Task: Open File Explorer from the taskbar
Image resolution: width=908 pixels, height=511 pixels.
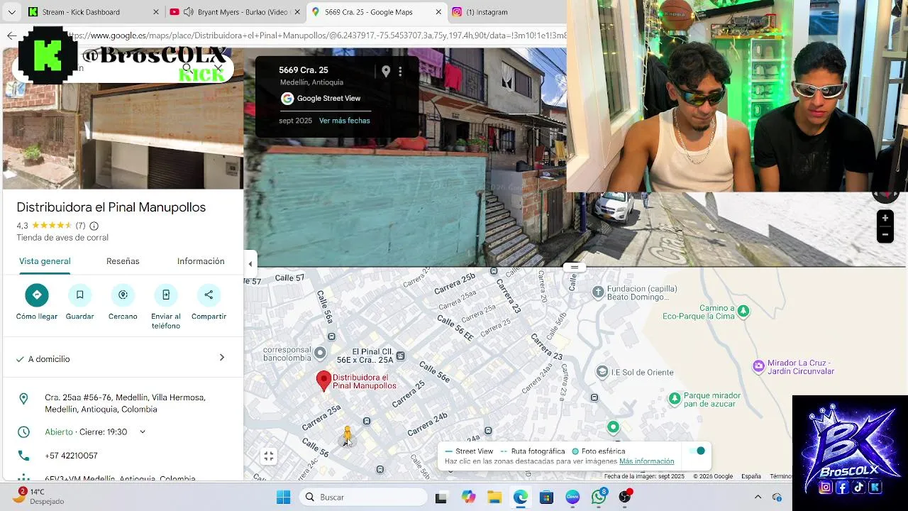Action: (x=494, y=497)
